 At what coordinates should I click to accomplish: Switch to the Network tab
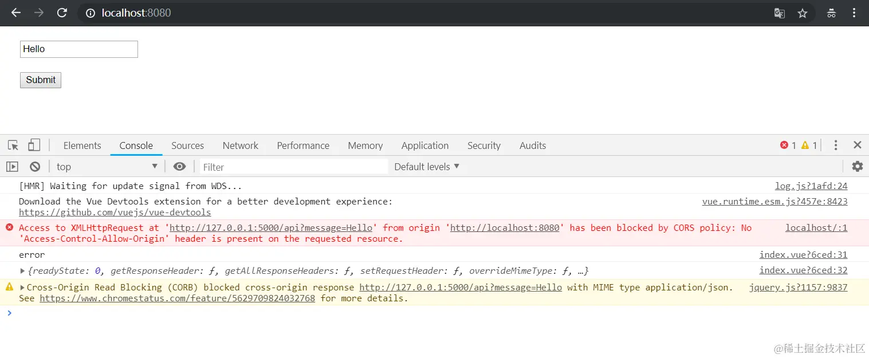coord(241,145)
